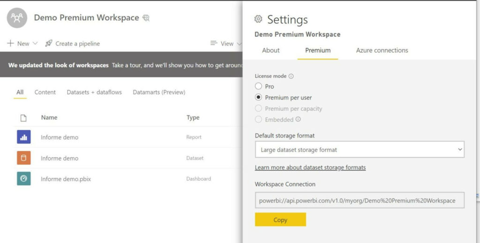Select Premium per user license mode
The width and height of the screenshot is (480, 243).
click(258, 97)
